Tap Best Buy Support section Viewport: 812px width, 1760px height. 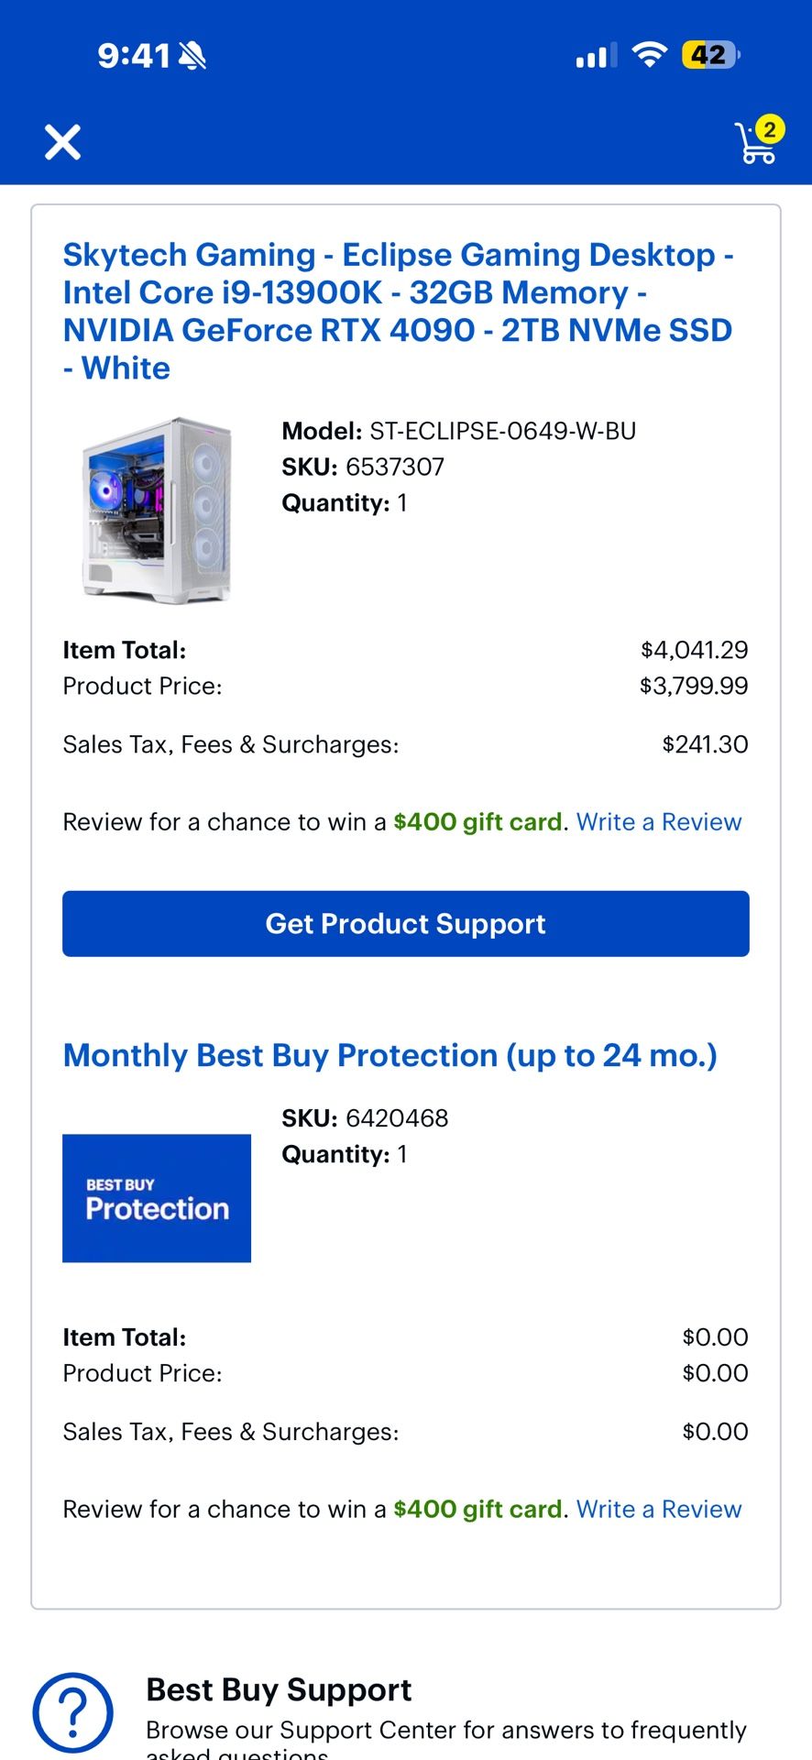(279, 1689)
